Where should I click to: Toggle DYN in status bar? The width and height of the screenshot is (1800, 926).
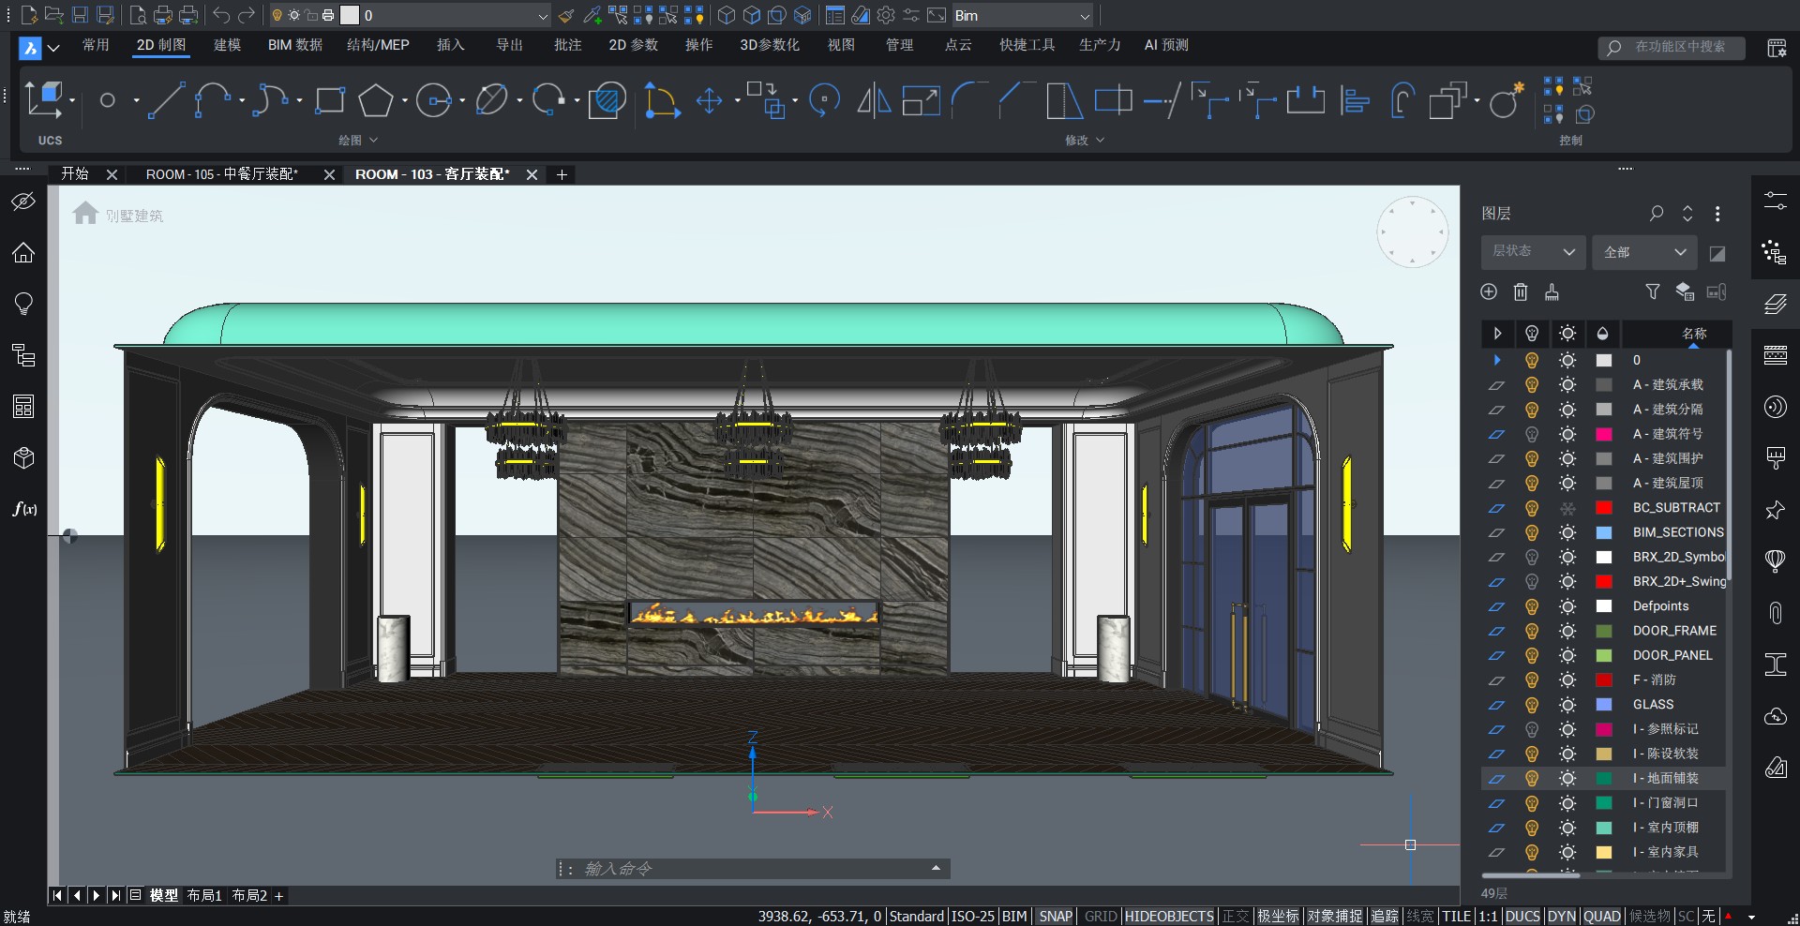click(x=1562, y=916)
